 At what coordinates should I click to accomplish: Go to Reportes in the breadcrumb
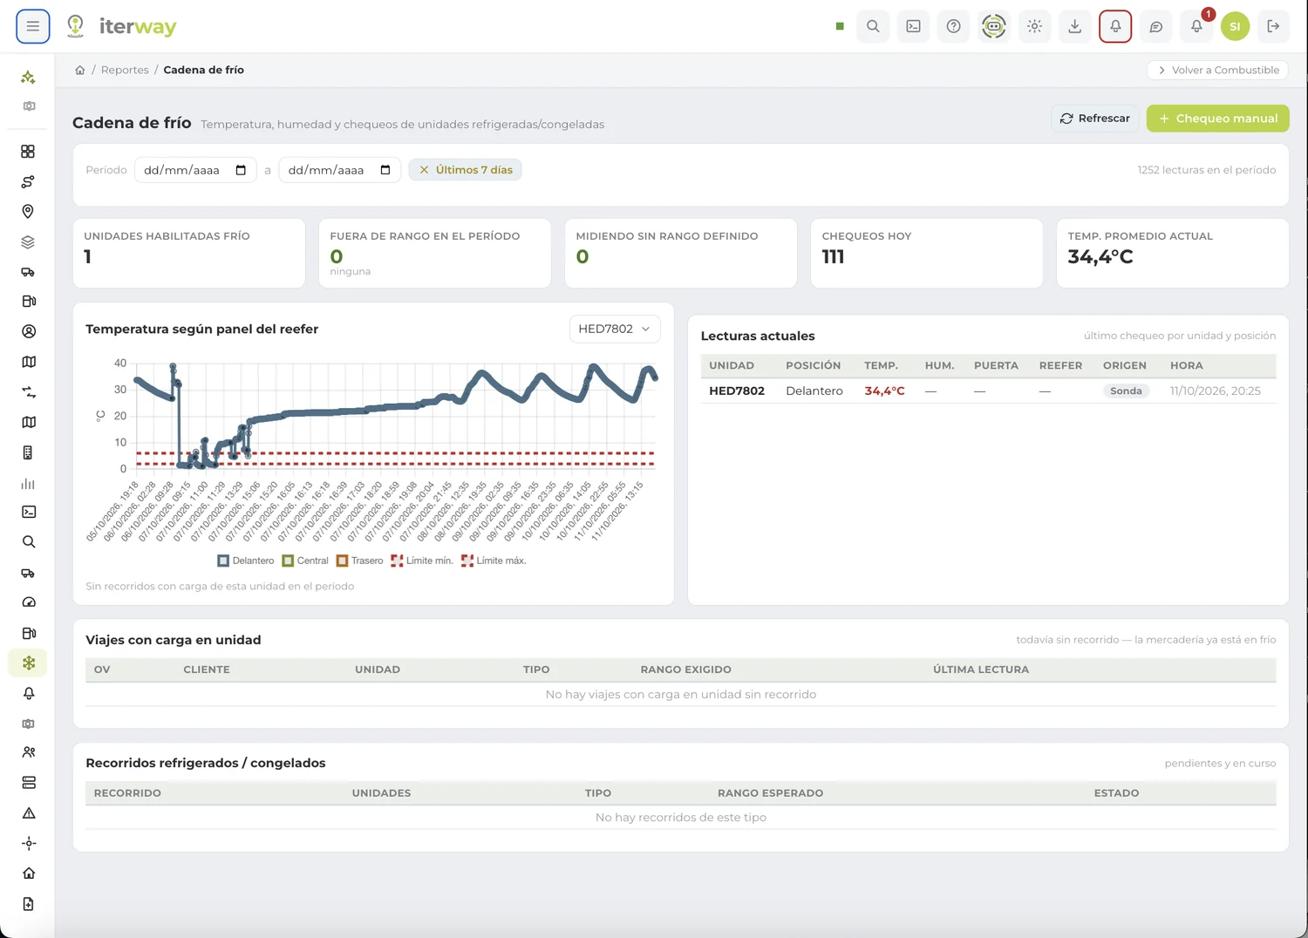pyautogui.click(x=125, y=70)
